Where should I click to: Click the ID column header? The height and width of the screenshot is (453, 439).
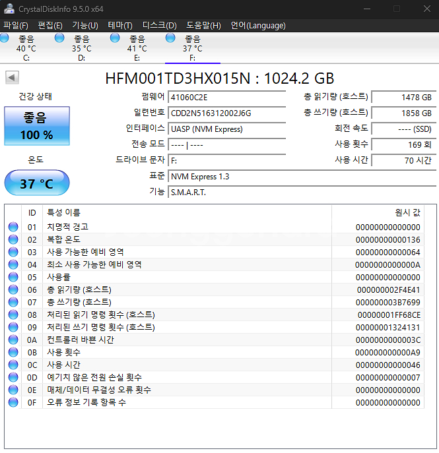[32, 212]
